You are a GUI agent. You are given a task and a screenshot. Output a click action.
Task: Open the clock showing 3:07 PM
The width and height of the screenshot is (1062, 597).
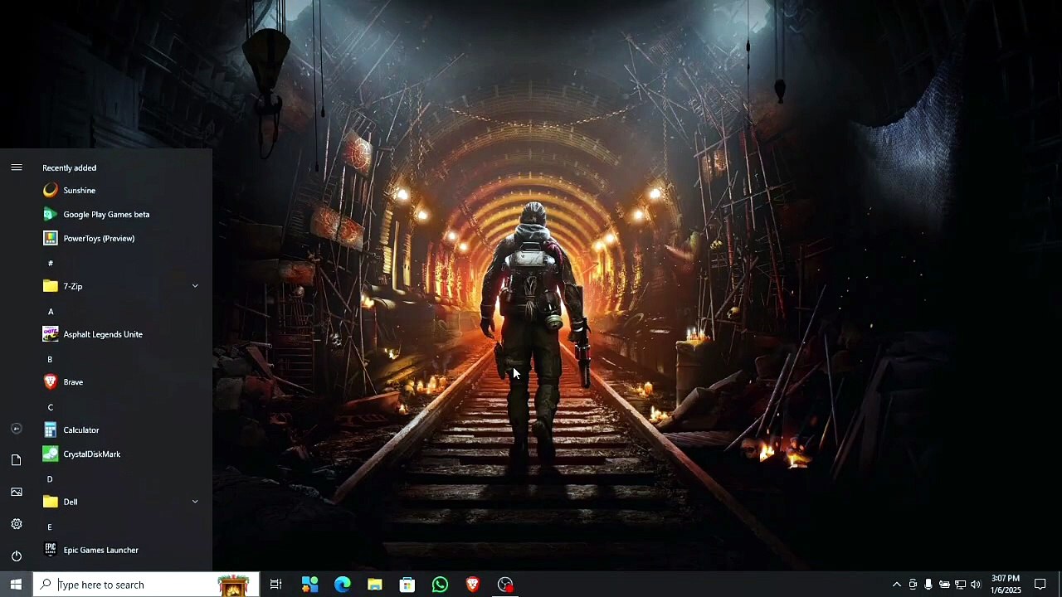tap(1005, 585)
